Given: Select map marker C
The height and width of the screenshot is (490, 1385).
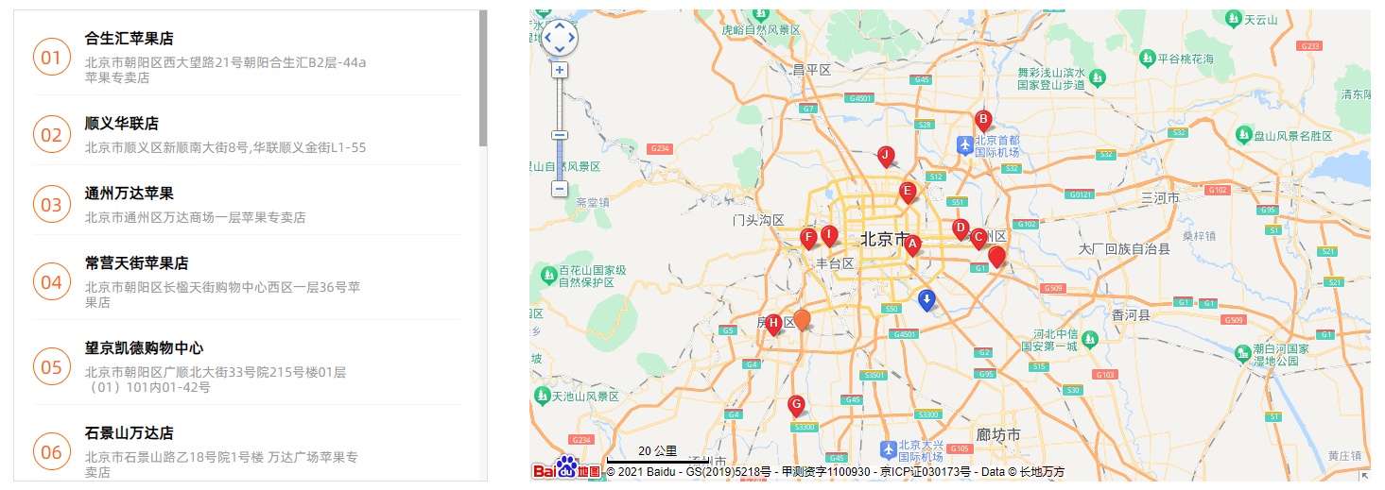Looking at the screenshot, I should click(978, 238).
